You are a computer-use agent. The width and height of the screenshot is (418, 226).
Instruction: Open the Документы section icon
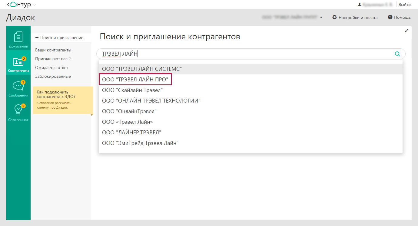pyautogui.click(x=18, y=37)
